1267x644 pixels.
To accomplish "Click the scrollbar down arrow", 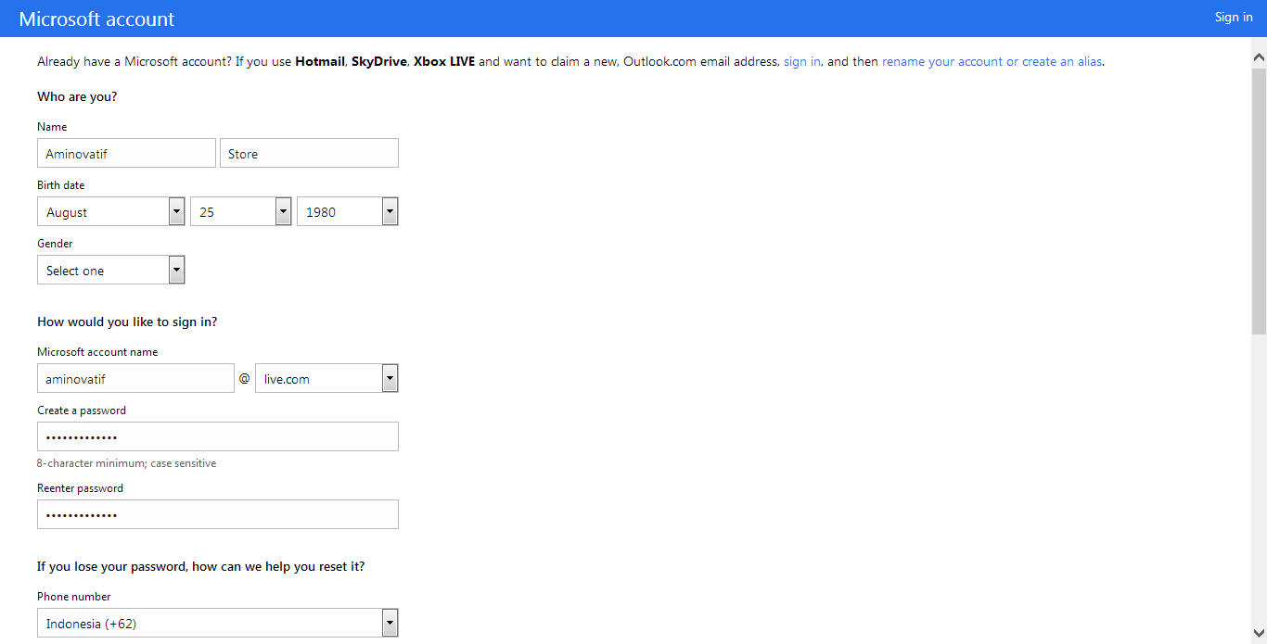I will (1259, 633).
